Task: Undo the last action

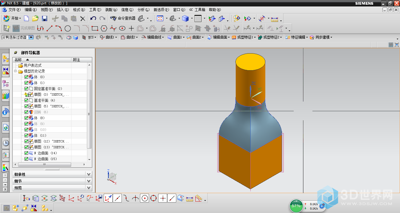Action: click(93, 18)
